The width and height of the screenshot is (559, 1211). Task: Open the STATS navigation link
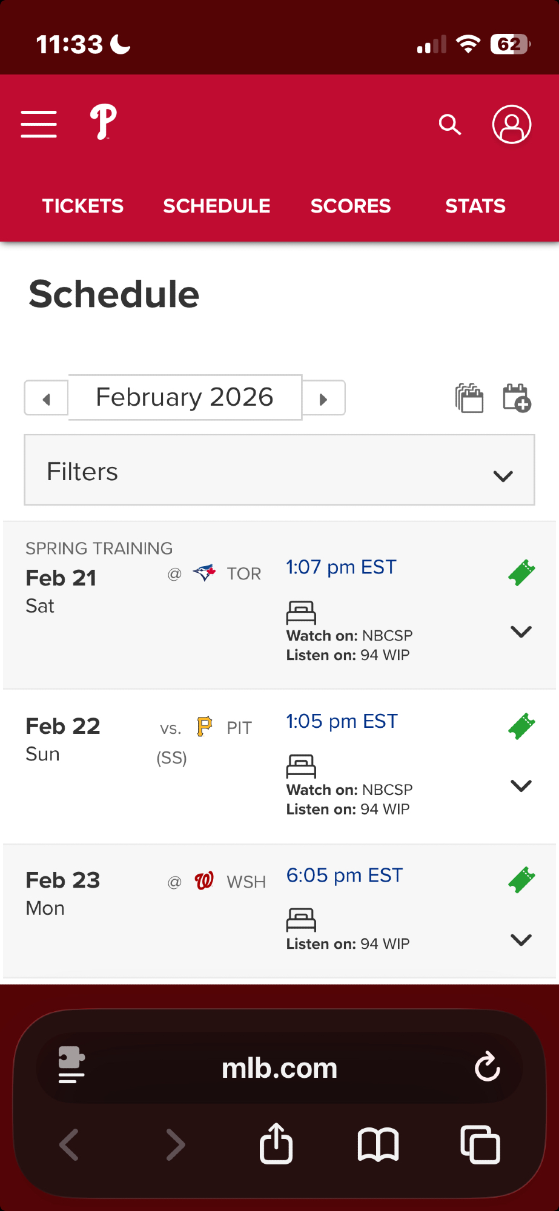(475, 206)
